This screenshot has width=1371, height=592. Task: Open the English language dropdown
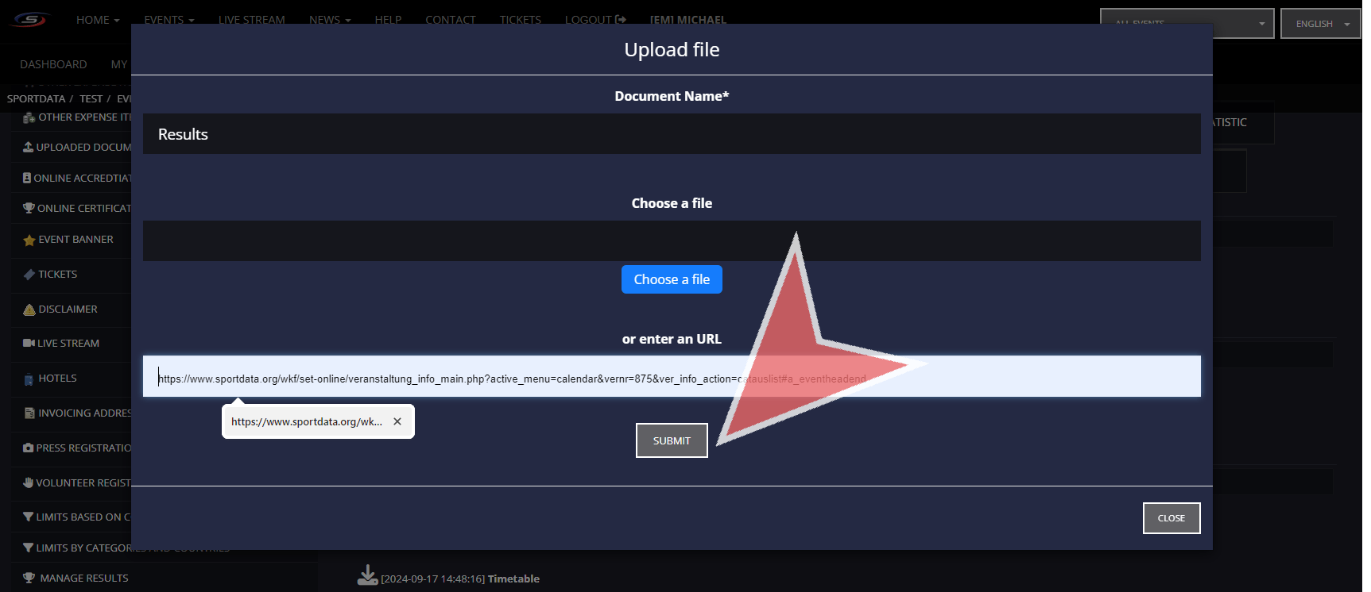(x=1320, y=24)
